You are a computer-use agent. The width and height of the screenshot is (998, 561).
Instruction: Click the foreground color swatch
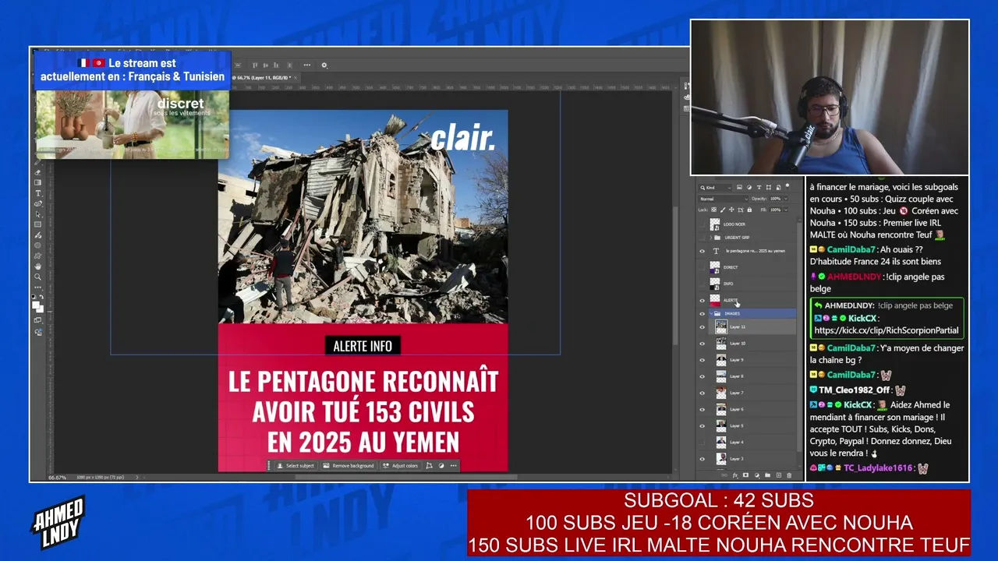pos(36,305)
